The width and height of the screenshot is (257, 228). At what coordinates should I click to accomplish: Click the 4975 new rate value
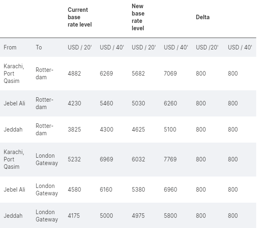pyautogui.click(x=139, y=216)
